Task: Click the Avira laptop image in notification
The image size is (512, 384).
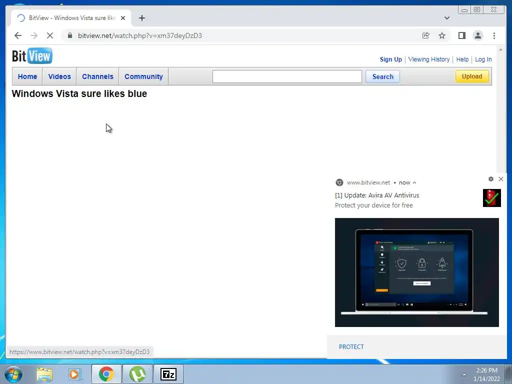Action: click(417, 272)
